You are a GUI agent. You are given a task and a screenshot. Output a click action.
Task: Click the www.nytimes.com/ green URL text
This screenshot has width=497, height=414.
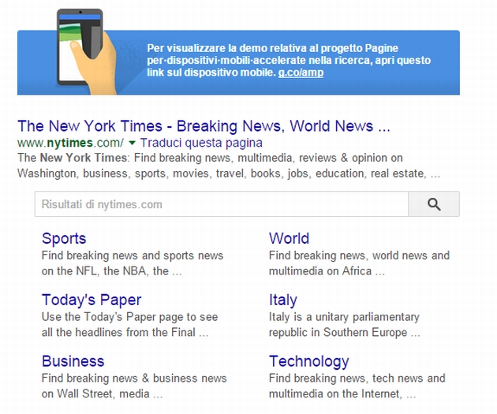click(x=70, y=143)
